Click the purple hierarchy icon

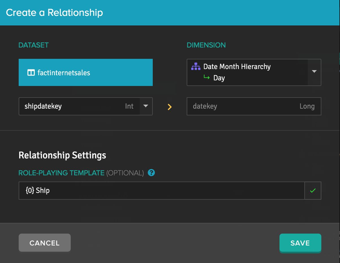196,66
